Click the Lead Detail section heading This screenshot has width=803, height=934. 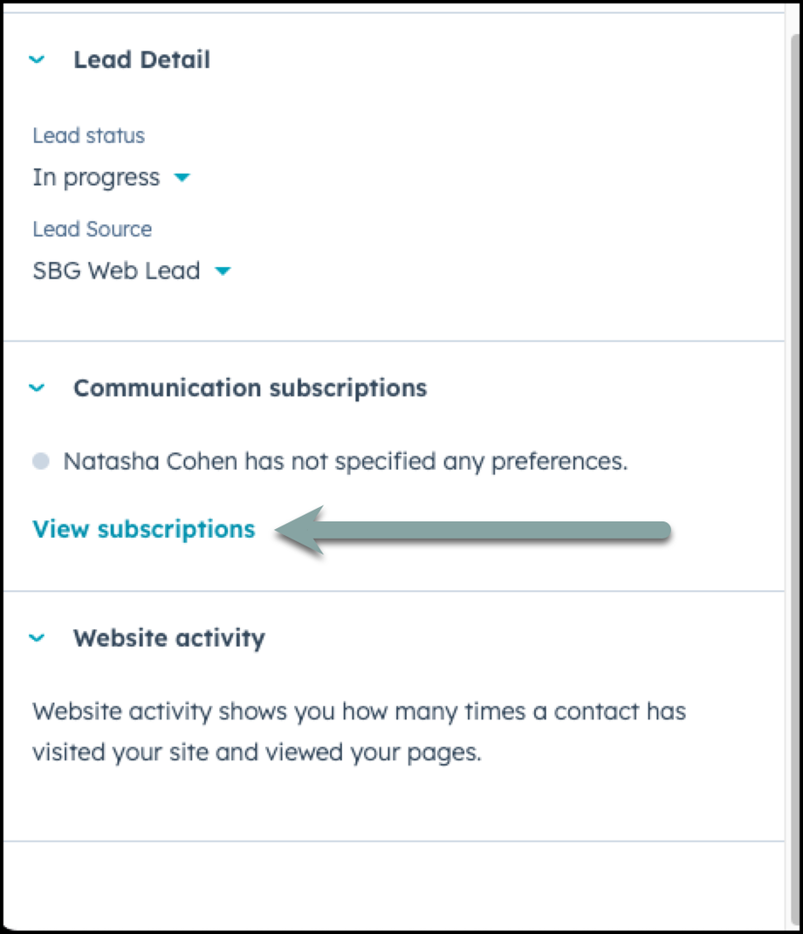(141, 60)
